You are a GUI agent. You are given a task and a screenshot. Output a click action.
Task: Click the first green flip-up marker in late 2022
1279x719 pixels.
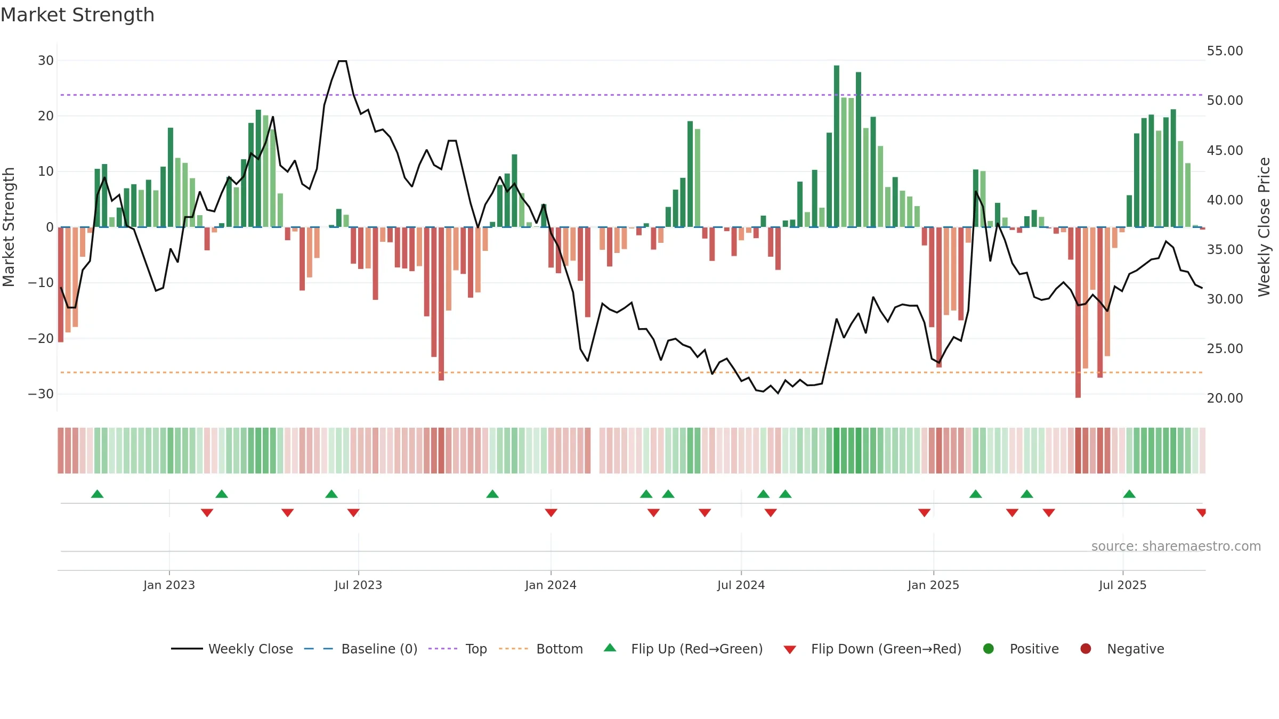97,494
